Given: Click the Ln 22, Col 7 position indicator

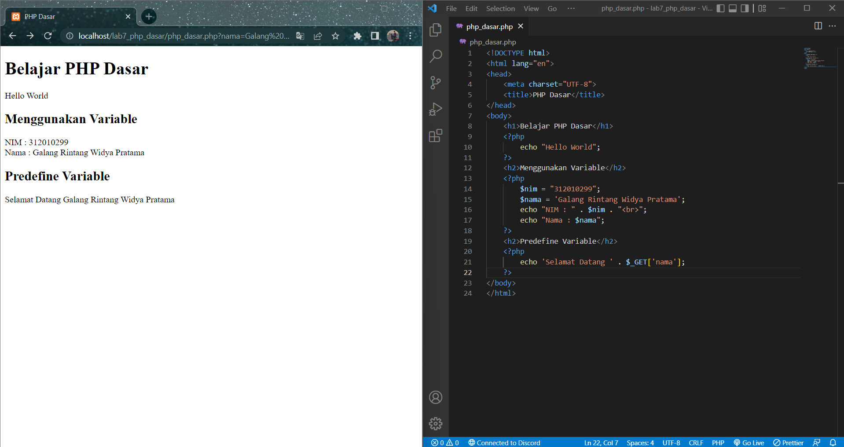Looking at the screenshot, I should [x=601, y=443].
